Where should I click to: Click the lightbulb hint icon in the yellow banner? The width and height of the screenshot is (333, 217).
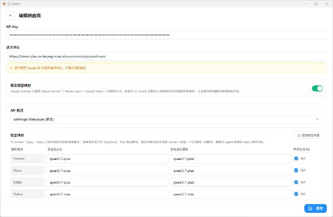[x=11, y=68]
